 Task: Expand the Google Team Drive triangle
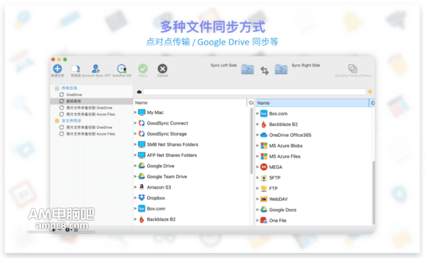tap(135, 177)
